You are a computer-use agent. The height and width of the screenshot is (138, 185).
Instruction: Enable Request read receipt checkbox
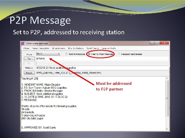click(x=119, y=54)
